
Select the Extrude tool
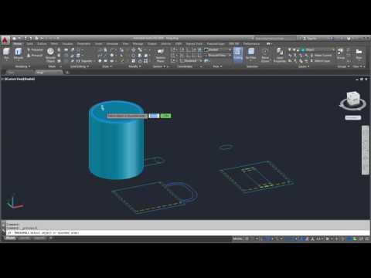click(x=18, y=53)
